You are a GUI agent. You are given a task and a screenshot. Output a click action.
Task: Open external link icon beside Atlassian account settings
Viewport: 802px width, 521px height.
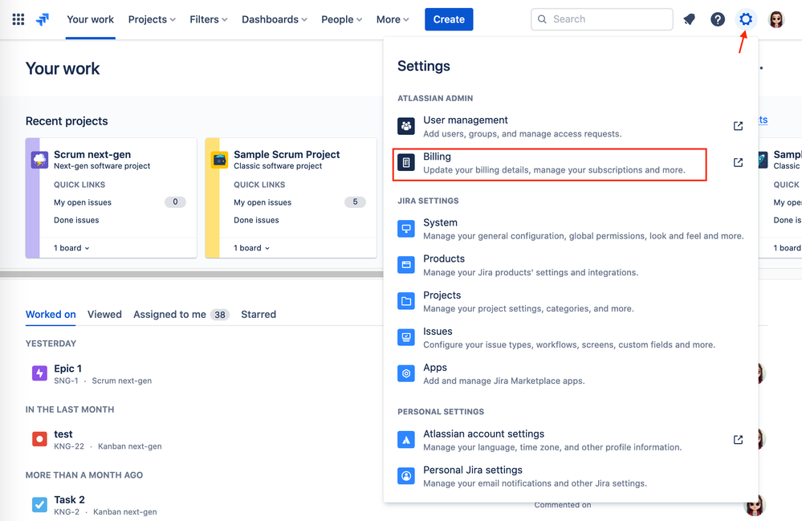[738, 440]
